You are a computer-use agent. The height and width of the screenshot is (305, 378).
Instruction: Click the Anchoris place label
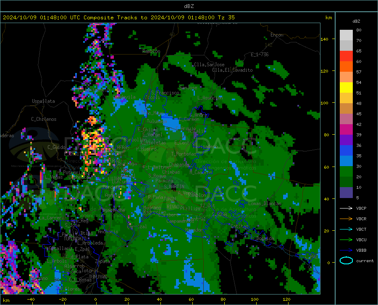click(108, 232)
